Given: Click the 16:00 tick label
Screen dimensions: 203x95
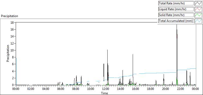Looking at the screenshot, I should (x=136, y=89).
